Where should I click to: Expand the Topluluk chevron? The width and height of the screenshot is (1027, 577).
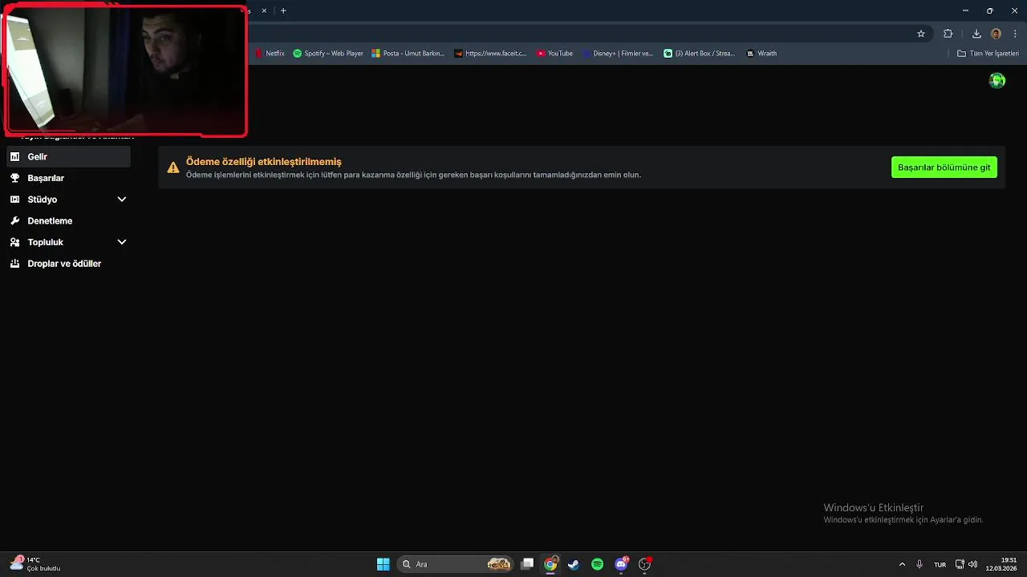click(122, 242)
